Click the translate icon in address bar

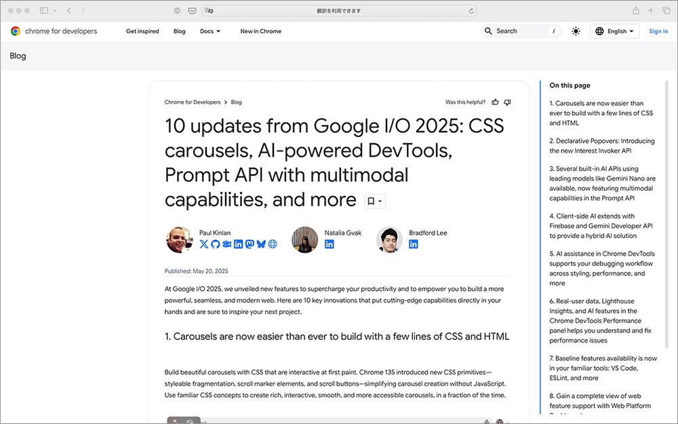click(x=210, y=11)
